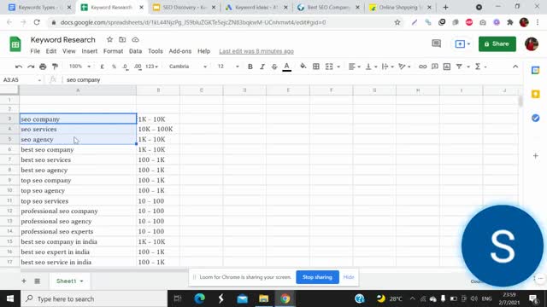Open the Format menu
547x307 pixels.
[113, 51]
